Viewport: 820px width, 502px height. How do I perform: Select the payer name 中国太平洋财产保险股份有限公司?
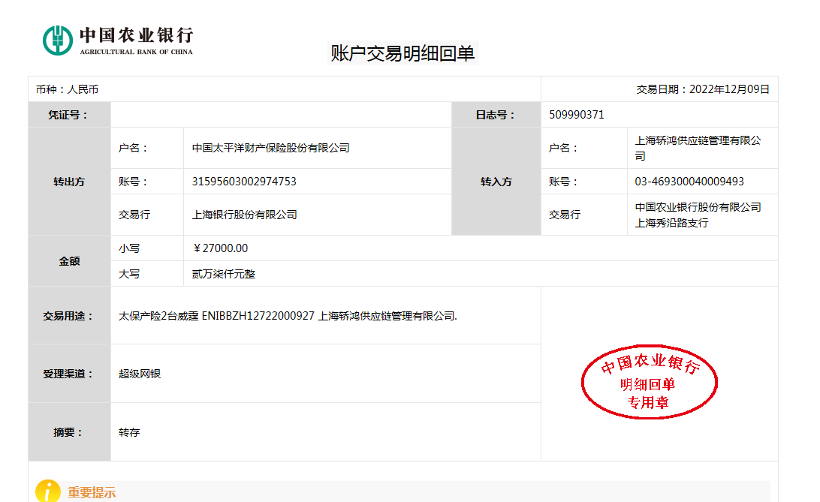pyautogui.click(x=270, y=148)
